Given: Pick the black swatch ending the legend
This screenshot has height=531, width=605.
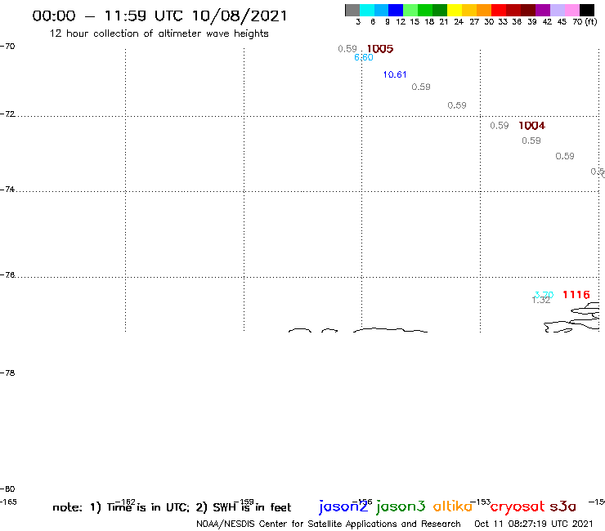Looking at the screenshot, I should tap(586, 10).
